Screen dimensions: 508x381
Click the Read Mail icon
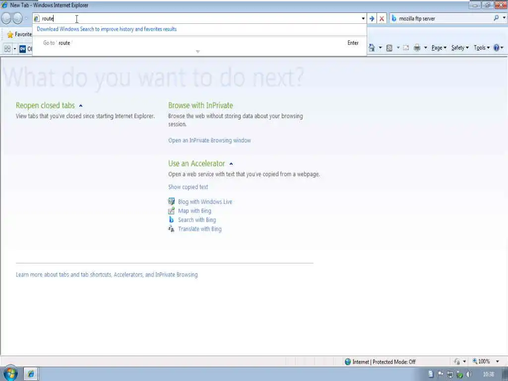point(406,48)
